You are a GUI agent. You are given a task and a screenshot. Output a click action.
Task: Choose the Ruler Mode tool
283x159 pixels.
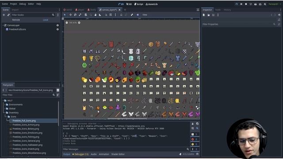click(100, 15)
